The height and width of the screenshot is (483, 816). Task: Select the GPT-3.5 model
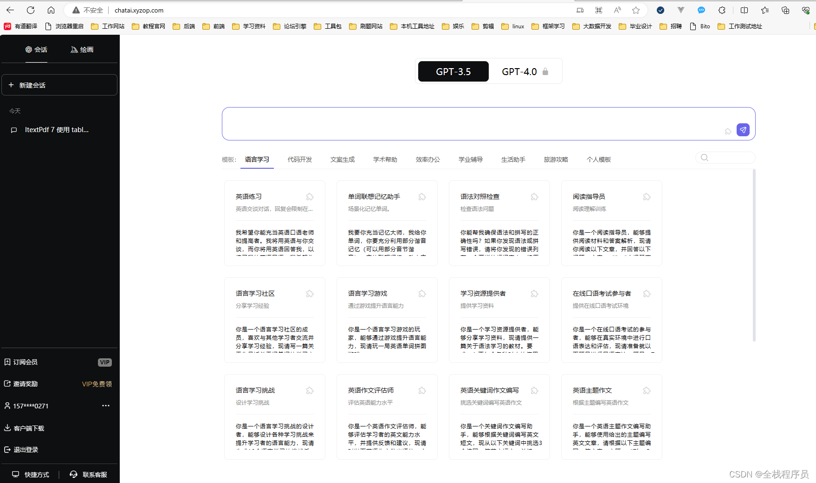pos(453,71)
